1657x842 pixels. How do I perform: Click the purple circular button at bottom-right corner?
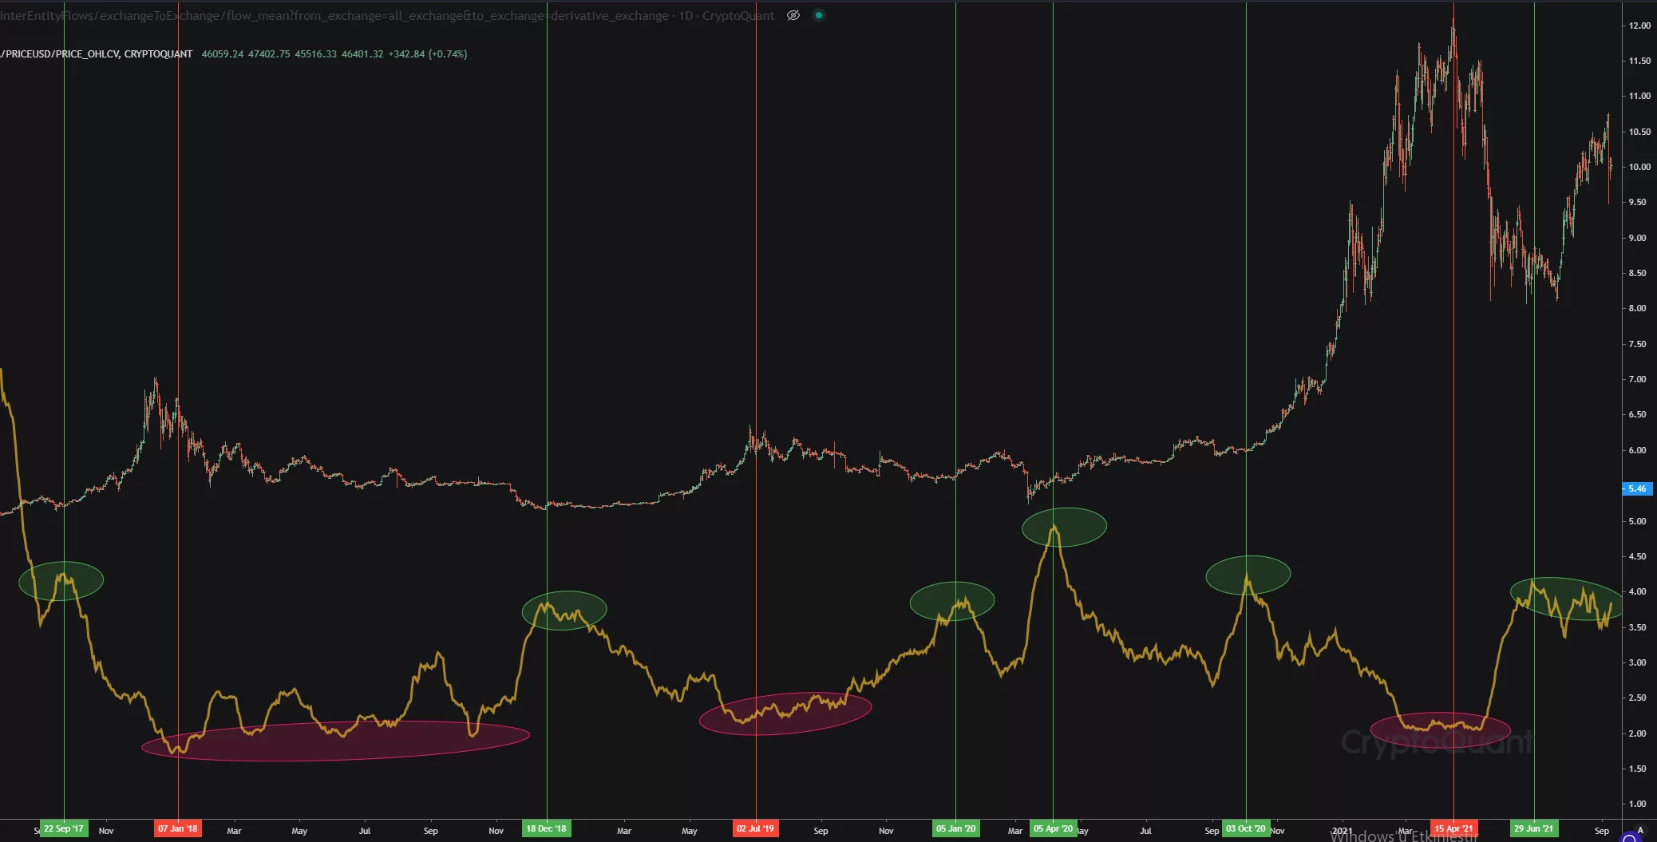[x=1629, y=838]
